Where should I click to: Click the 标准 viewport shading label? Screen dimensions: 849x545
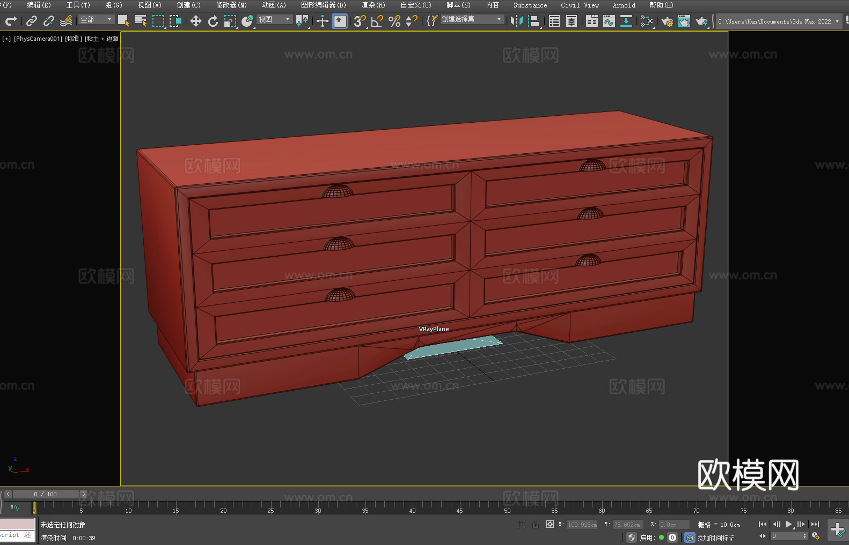pos(73,39)
